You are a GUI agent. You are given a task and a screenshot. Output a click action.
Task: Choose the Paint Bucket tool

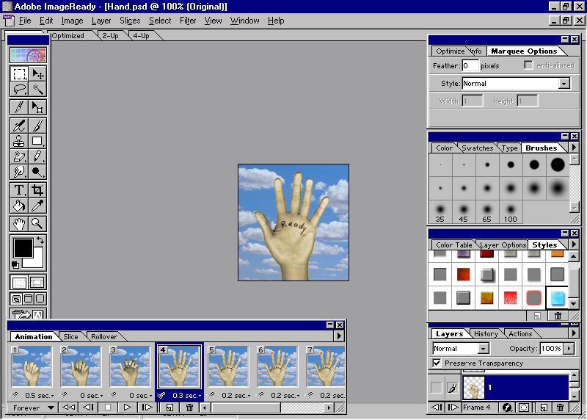tap(20, 206)
